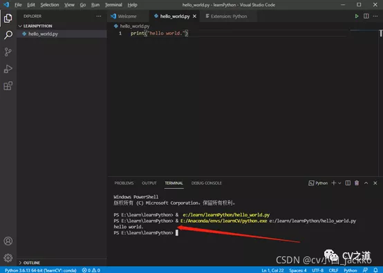
Task: Click the EXPLORER panel title
Action: coord(32,16)
